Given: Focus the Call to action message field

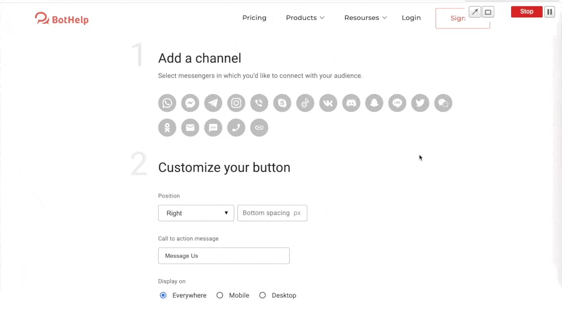Looking at the screenshot, I should [223, 256].
